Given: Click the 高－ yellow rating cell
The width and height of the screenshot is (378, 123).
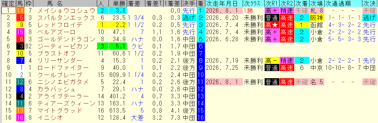Looking at the screenshot, I should [x=271, y=61].
